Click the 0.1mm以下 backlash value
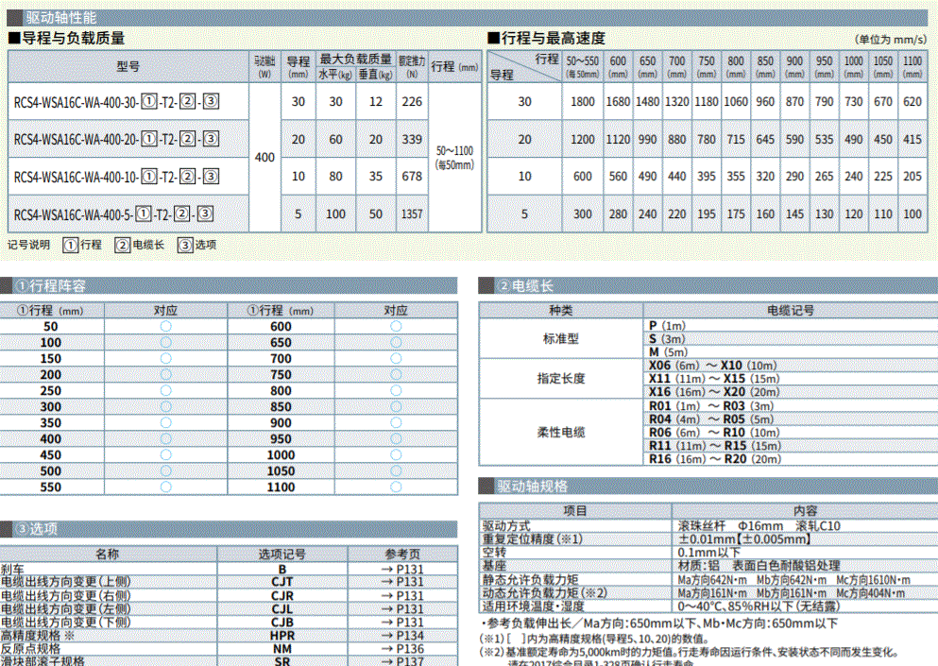 pyautogui.click(x=708, y=553)
